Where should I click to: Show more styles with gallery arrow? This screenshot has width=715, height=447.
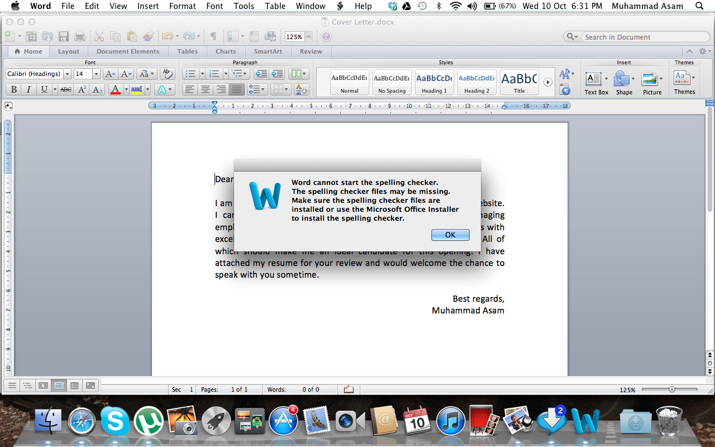[548, 82]
